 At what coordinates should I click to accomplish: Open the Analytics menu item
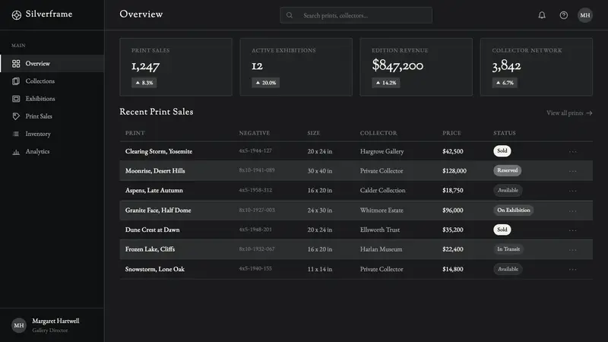point(52,151)
